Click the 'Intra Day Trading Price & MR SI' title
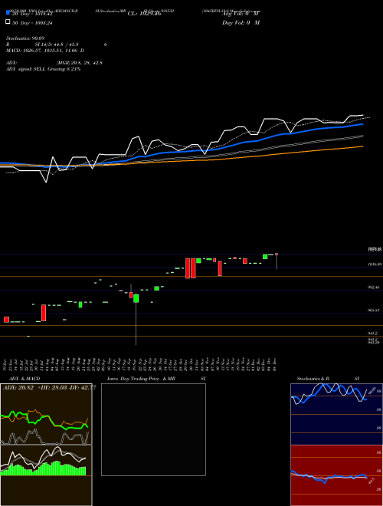 pos(156,379)
